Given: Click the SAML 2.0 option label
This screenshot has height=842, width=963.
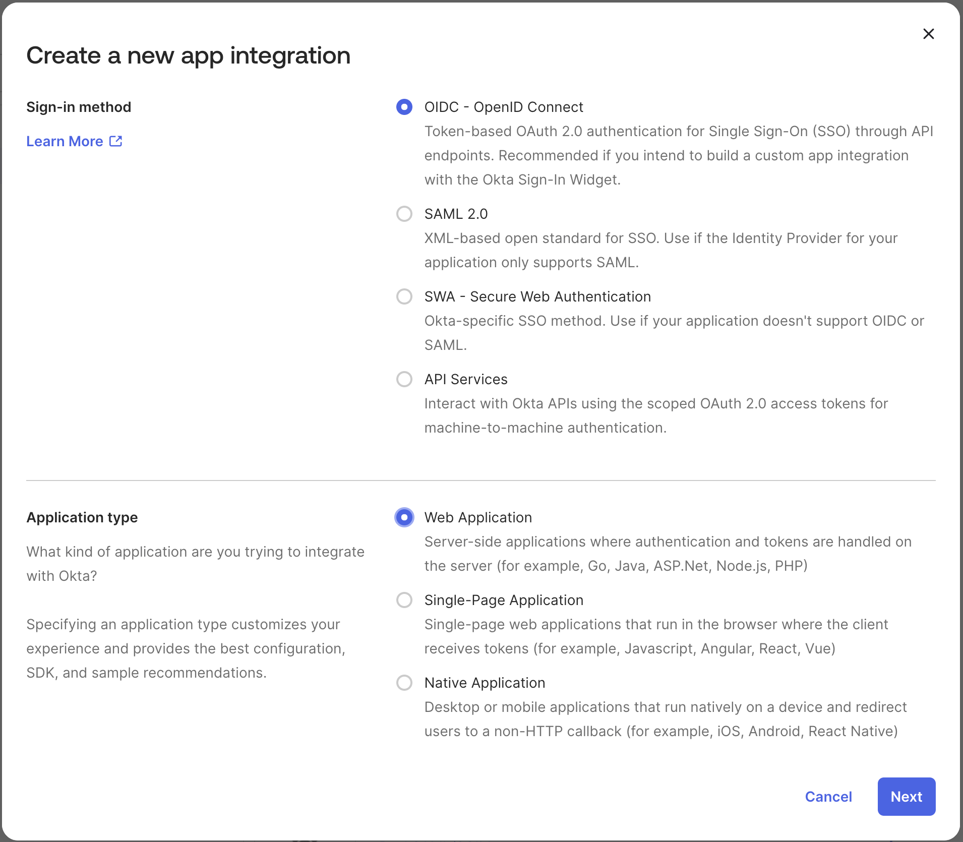Looking at the screenshot, I should [456, 214].
